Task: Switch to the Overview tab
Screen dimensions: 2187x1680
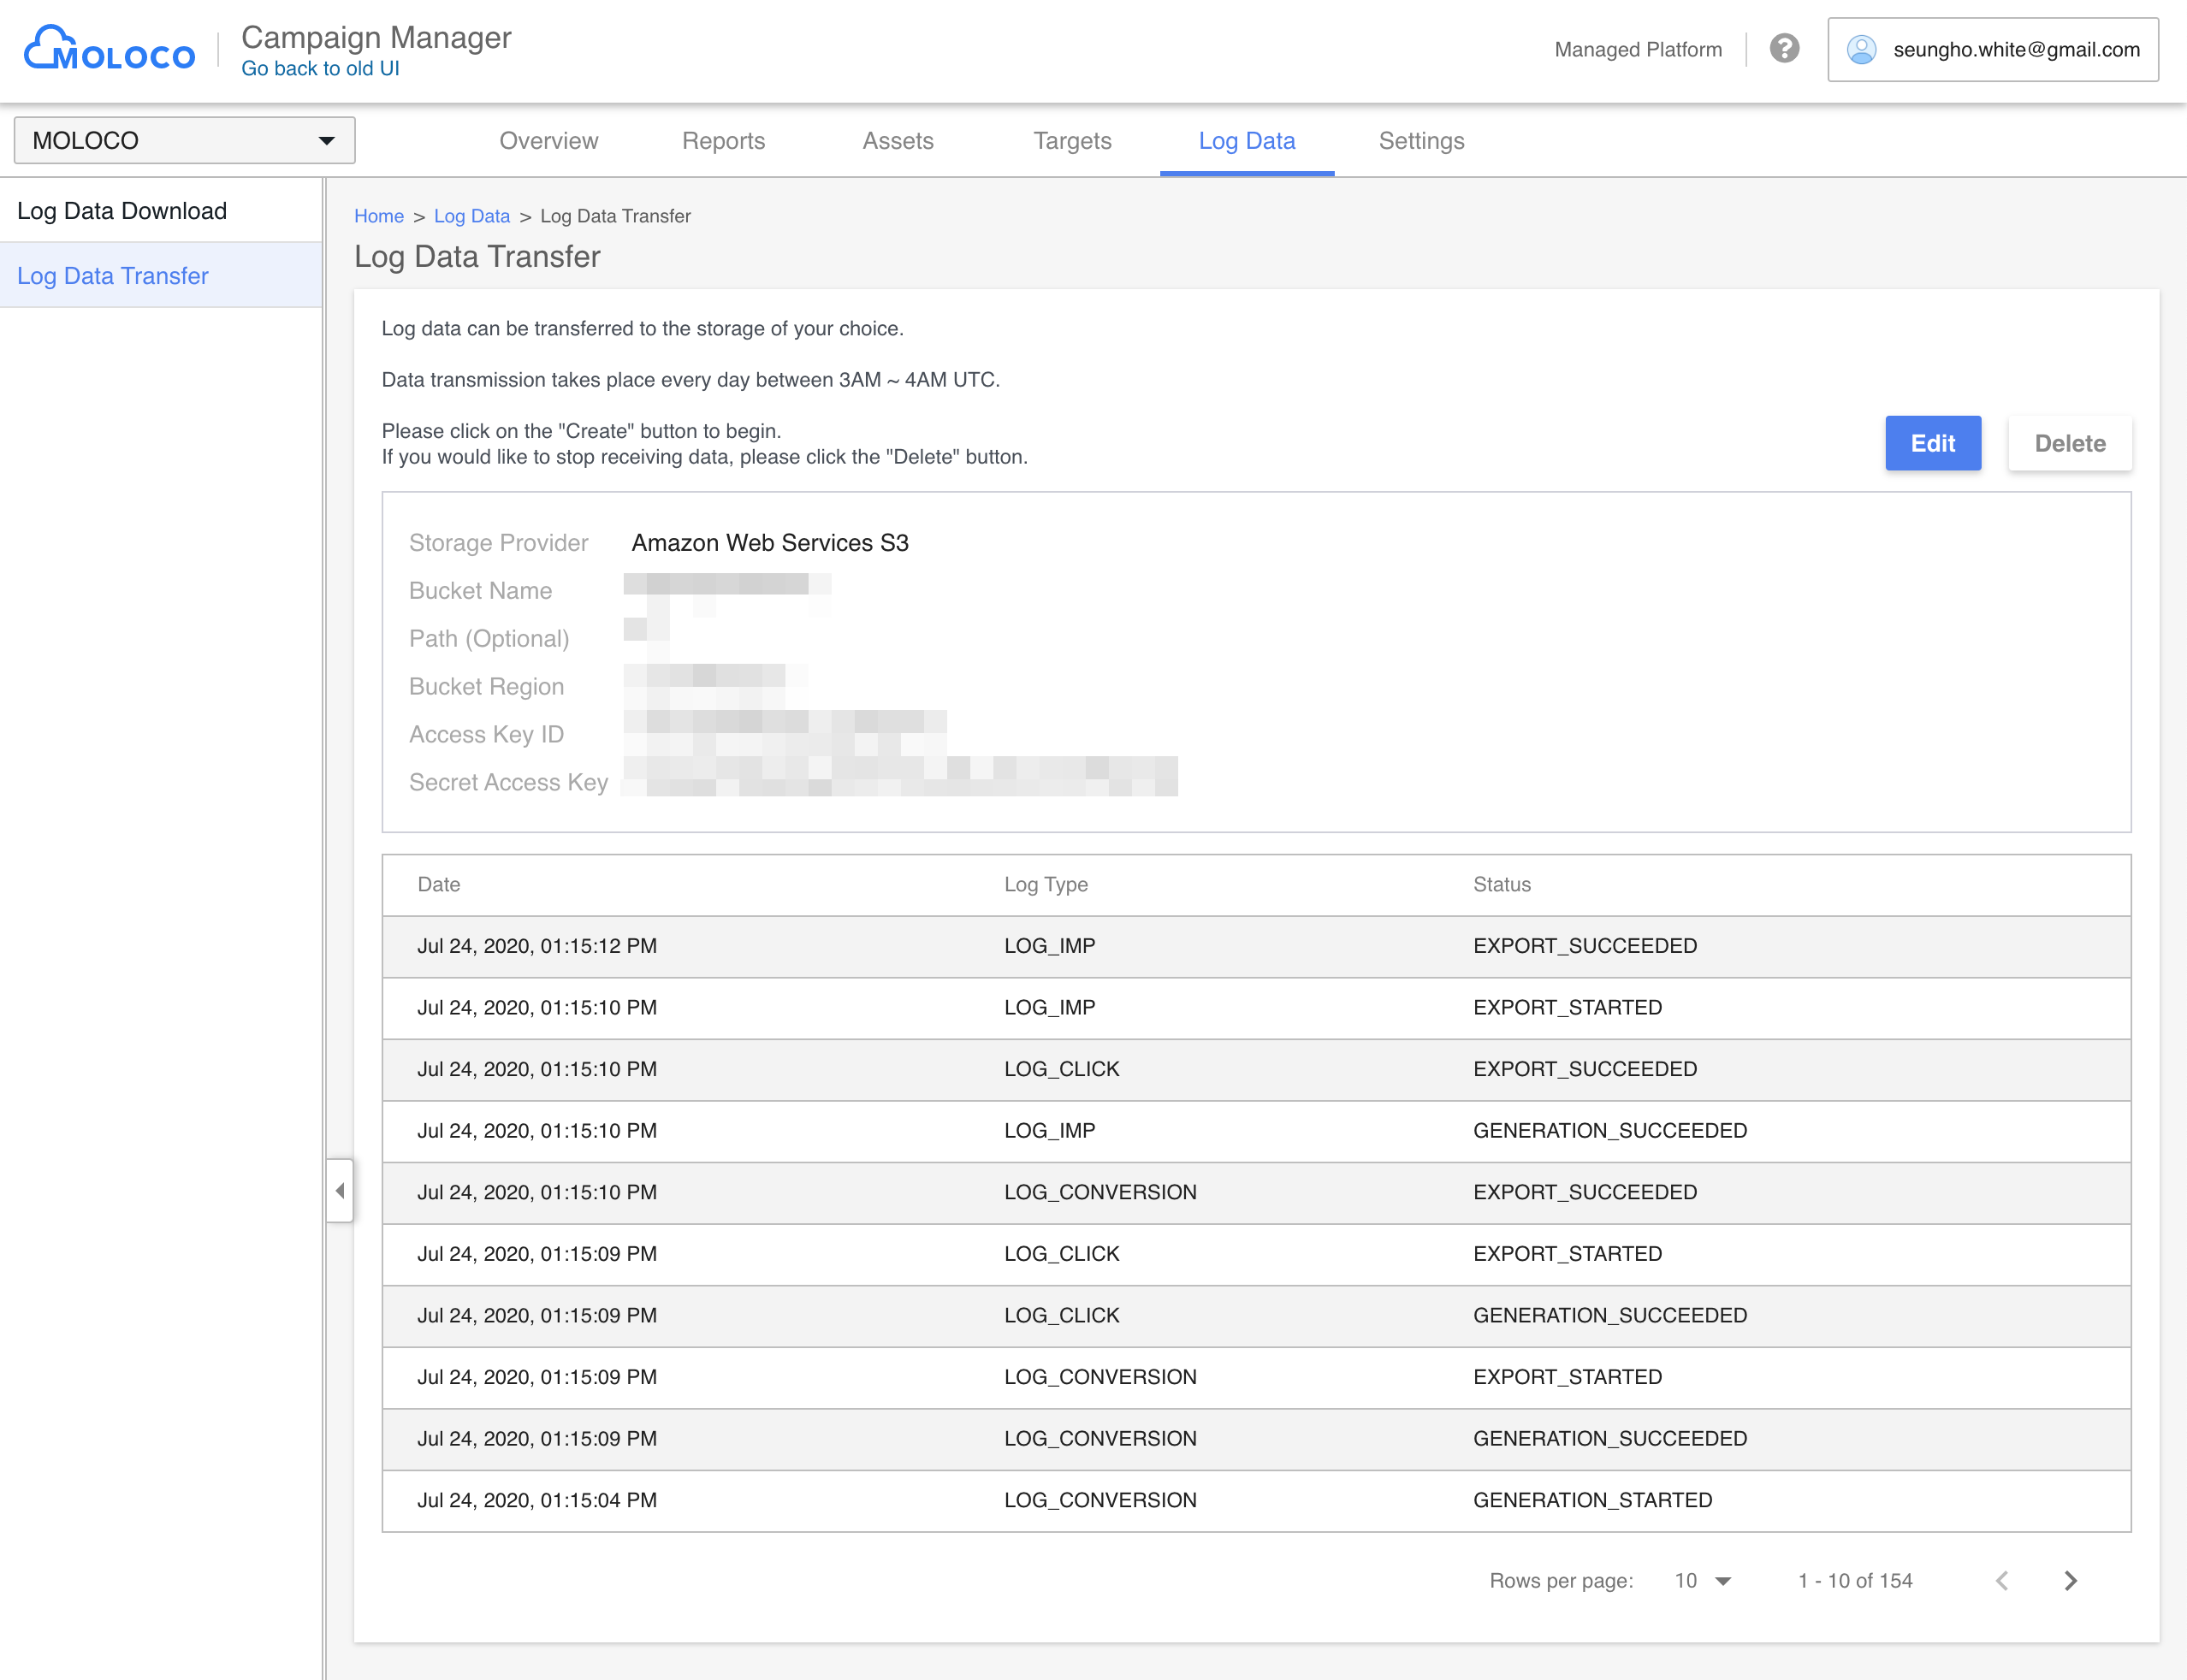Action: tap(549, 141)
